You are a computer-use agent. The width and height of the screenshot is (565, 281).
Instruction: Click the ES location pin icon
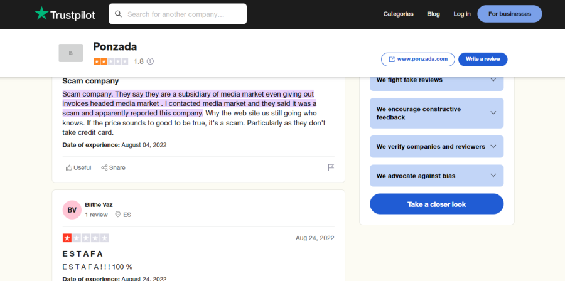coord(117,215)
